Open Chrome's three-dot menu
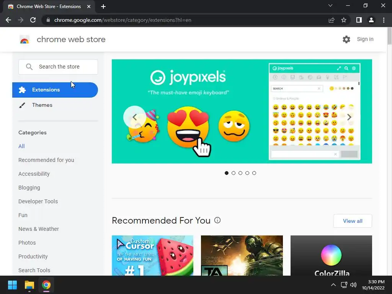Screen dimensions: 392x294 click(x=384, y=20)
